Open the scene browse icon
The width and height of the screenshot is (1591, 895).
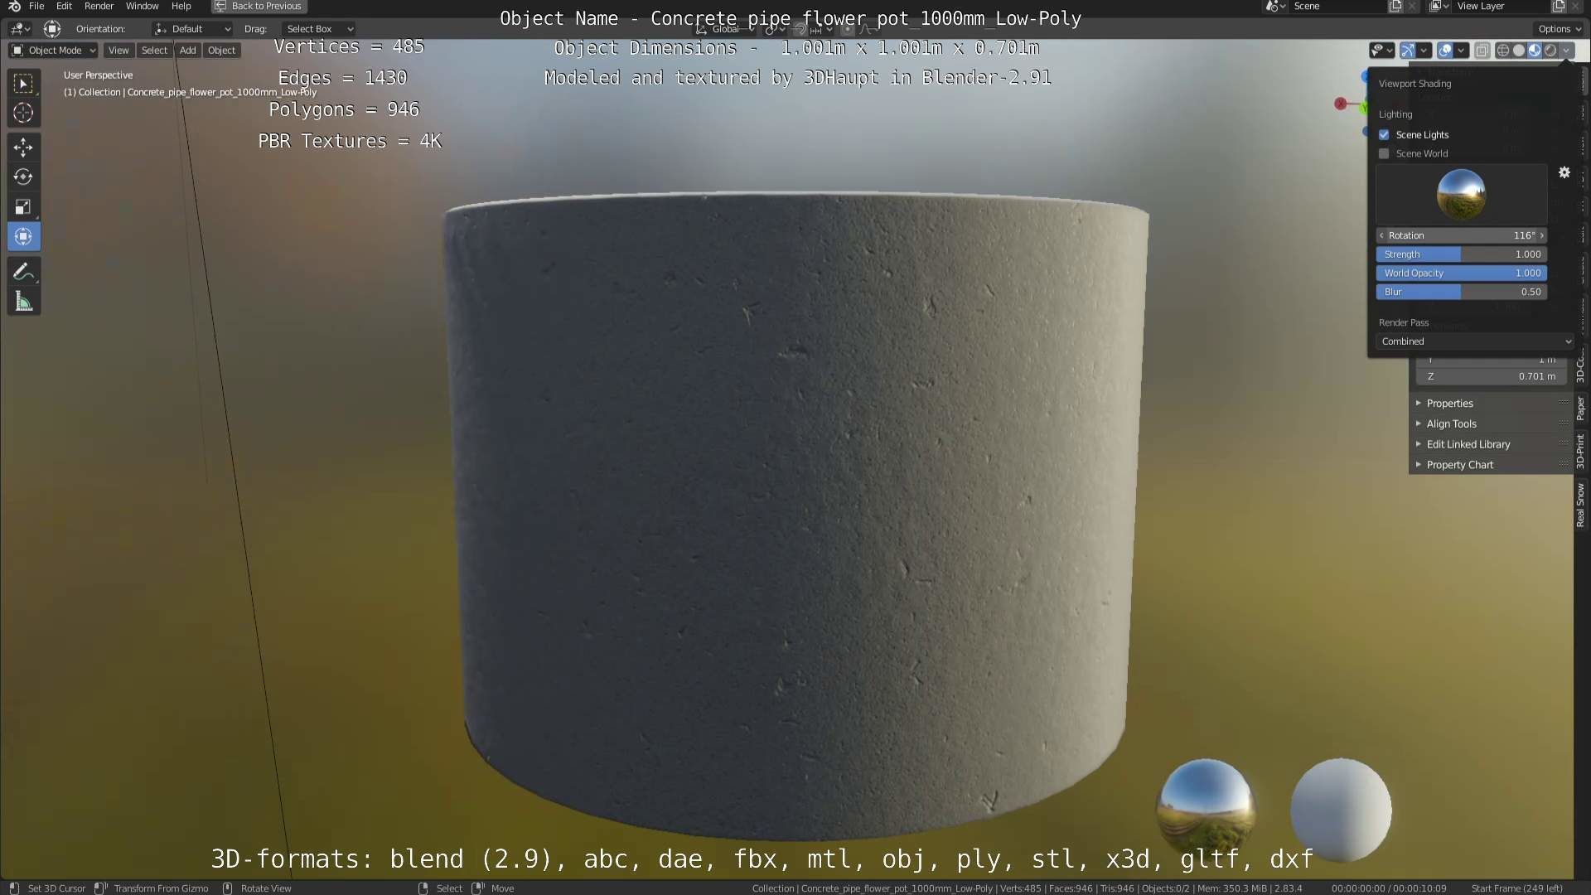click(x=1275, y=6)
